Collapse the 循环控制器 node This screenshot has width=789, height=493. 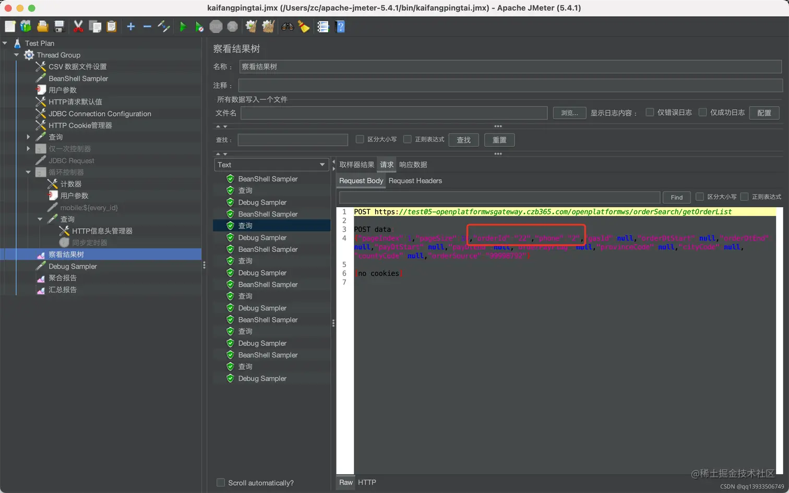(28, 172)
